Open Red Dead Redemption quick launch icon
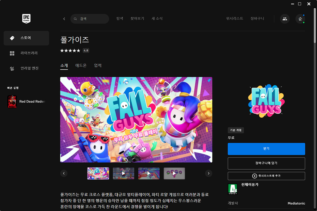Screen dimensions: 317x211 (x=12, y=102)
